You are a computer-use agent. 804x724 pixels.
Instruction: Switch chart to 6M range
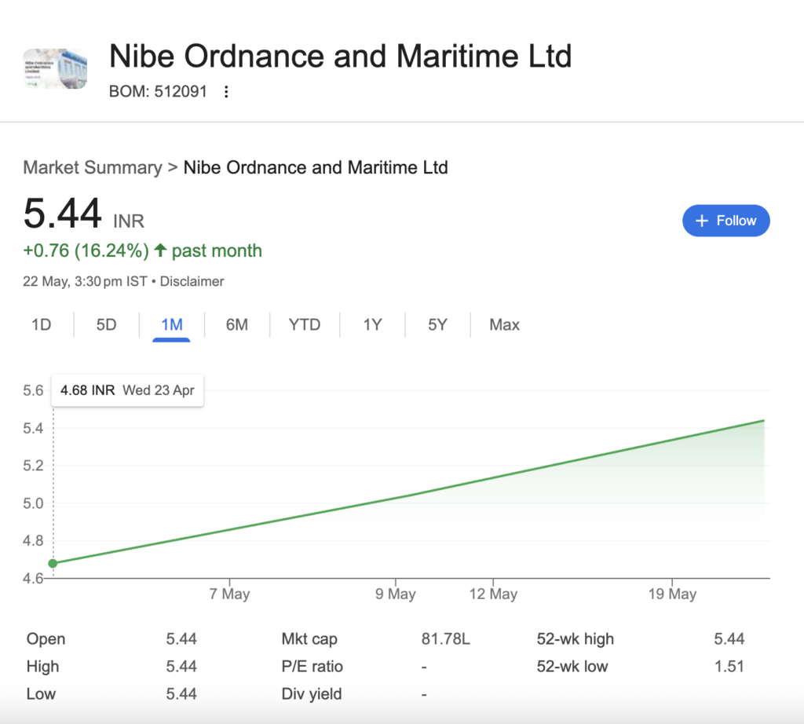[237, 324]
